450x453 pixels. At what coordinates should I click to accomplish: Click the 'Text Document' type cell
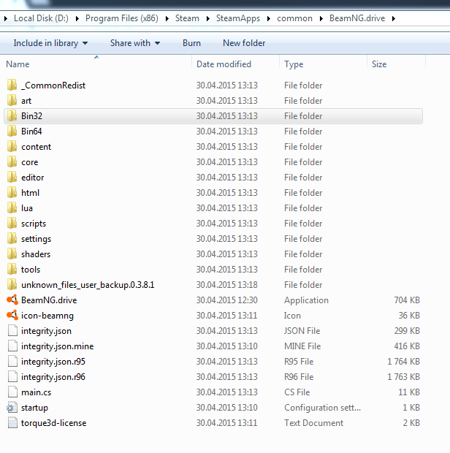313,422
